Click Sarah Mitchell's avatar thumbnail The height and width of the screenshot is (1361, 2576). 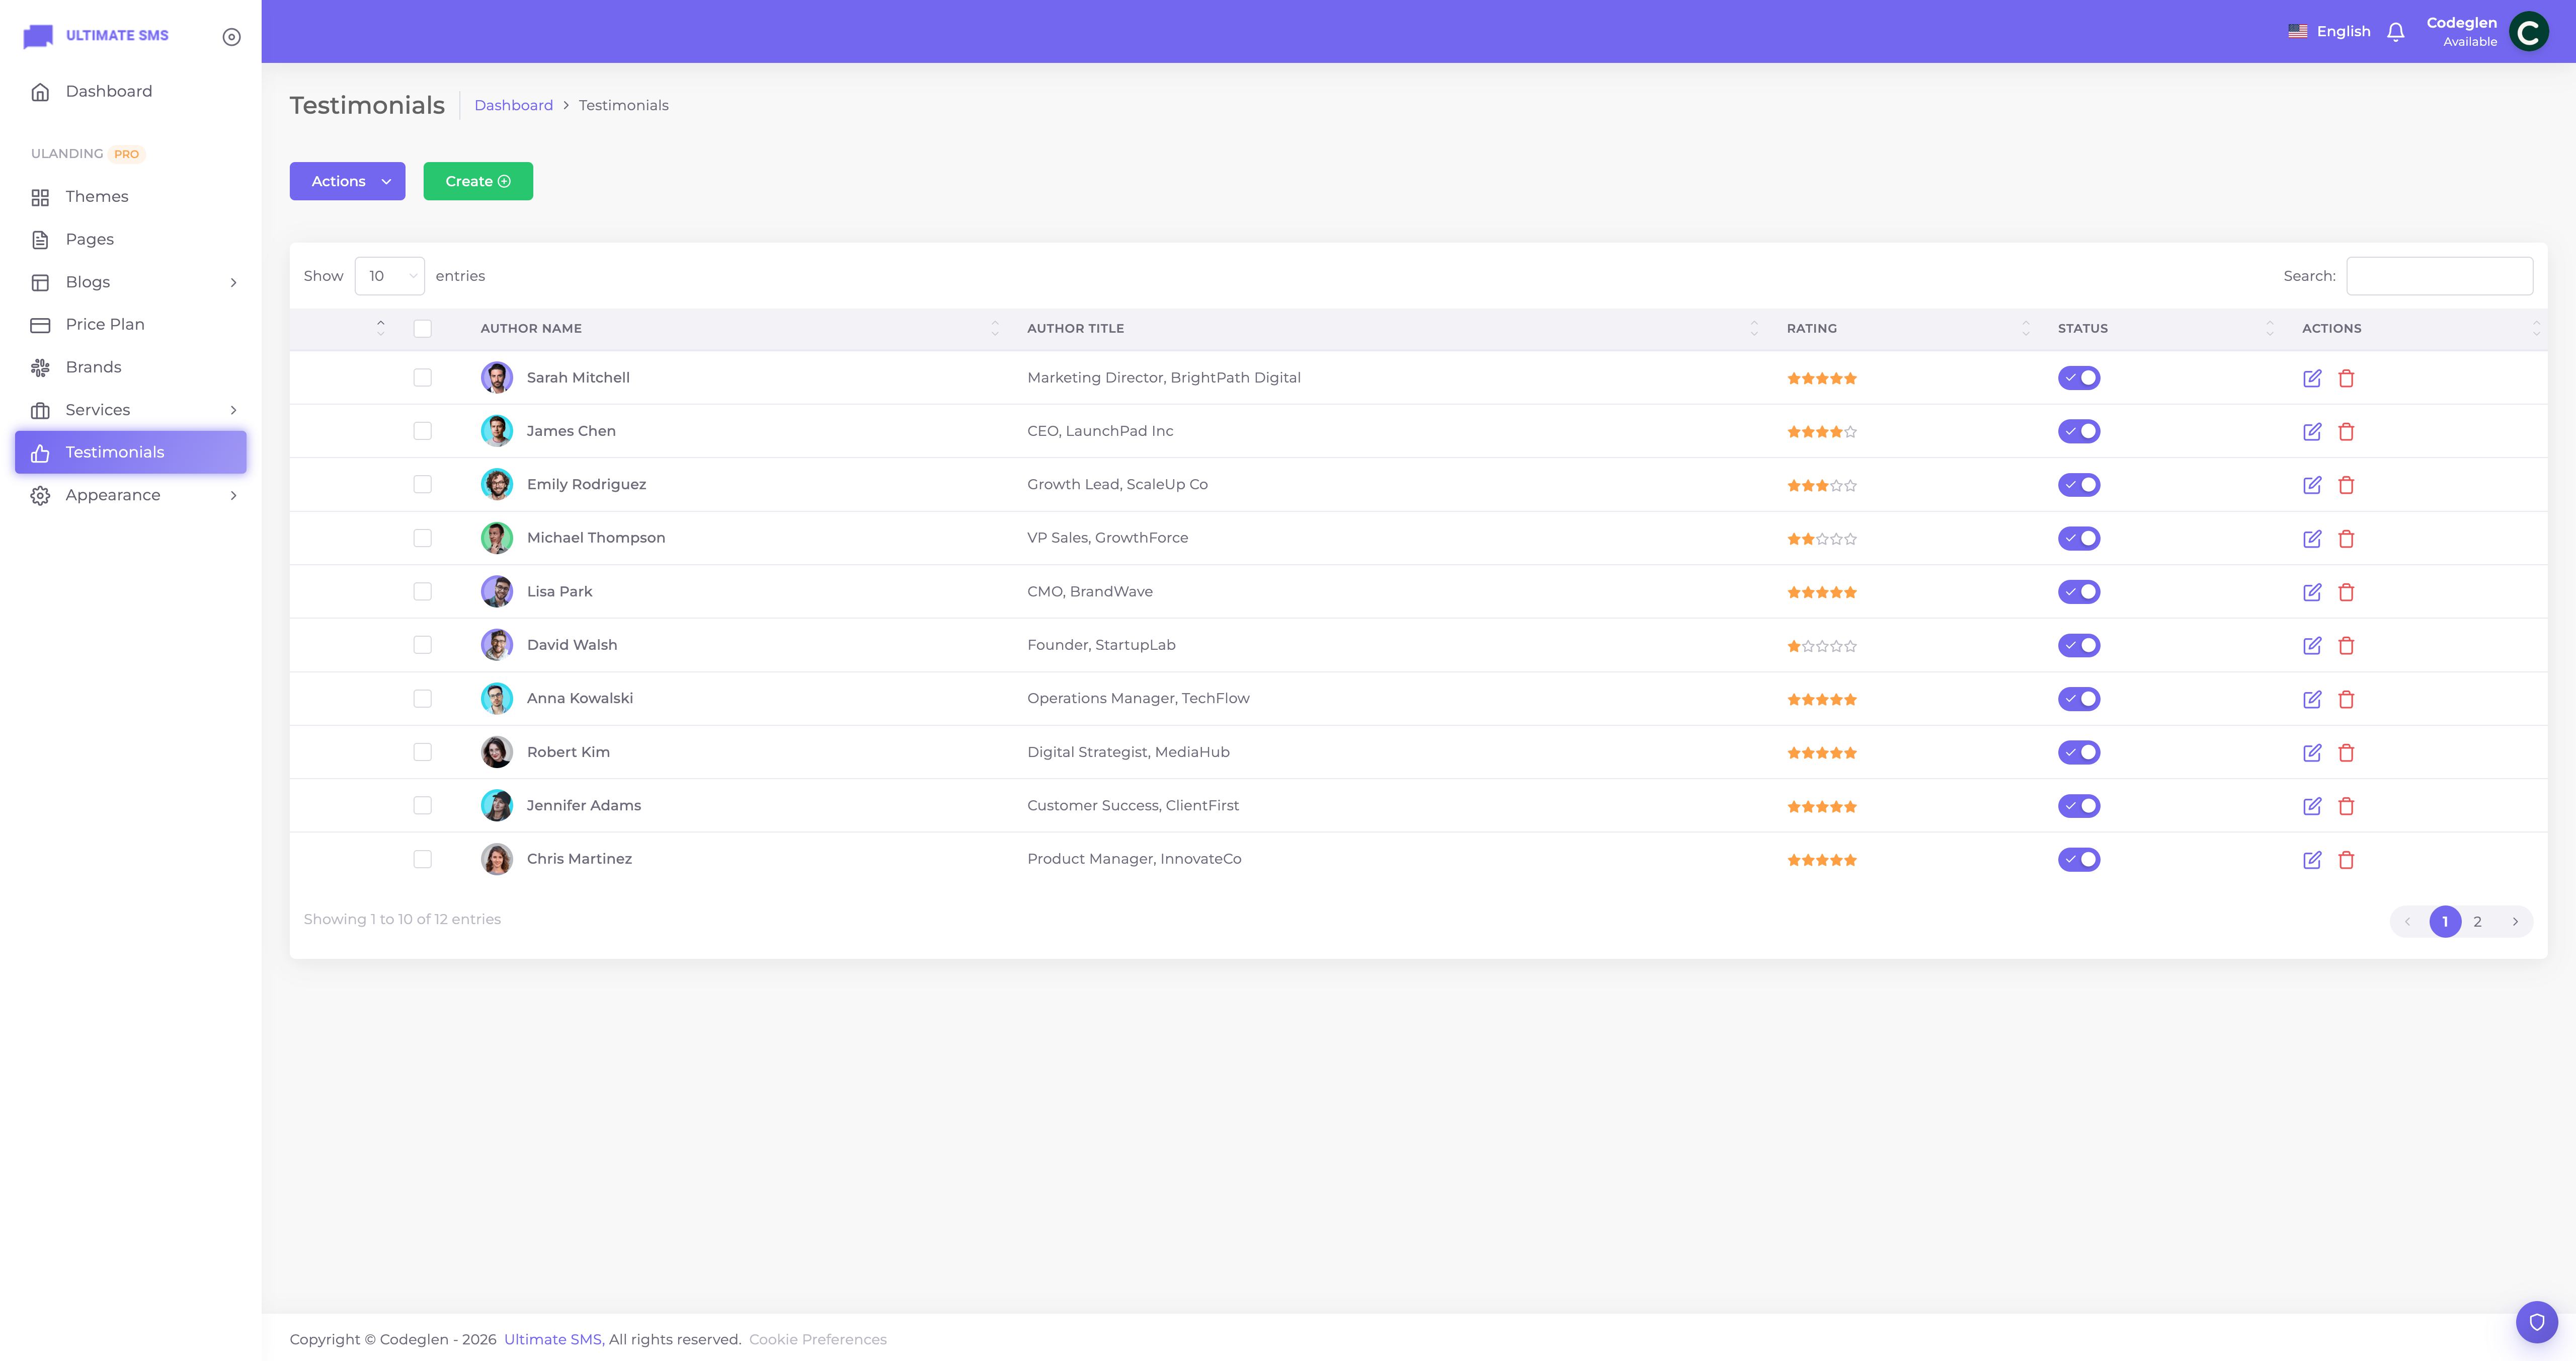click(x=497, y=377)
